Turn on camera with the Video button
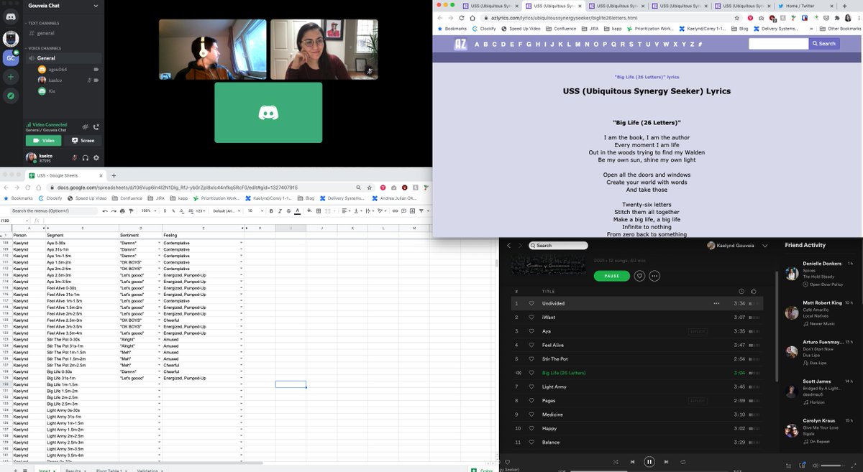Image resolution: width=863 pixels, height=472 pixels. coord(45,140)
